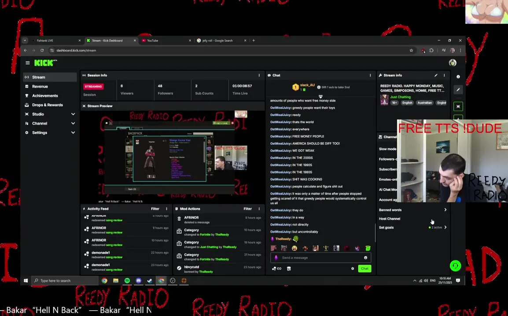Open Chrome three-dot menu
Image resolution: width=508 pixels, height=316 pixels.
(x=460, y=50)
